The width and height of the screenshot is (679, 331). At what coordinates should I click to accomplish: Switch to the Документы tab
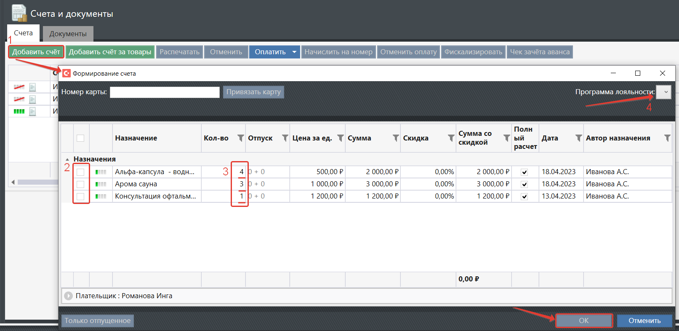click(x=68, y=34)
